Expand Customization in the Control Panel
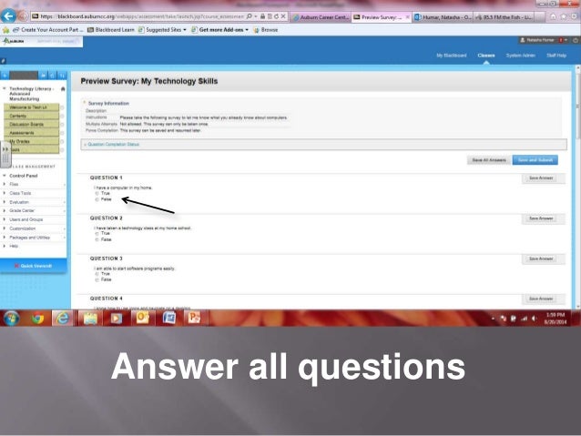 tap(5, 228)
